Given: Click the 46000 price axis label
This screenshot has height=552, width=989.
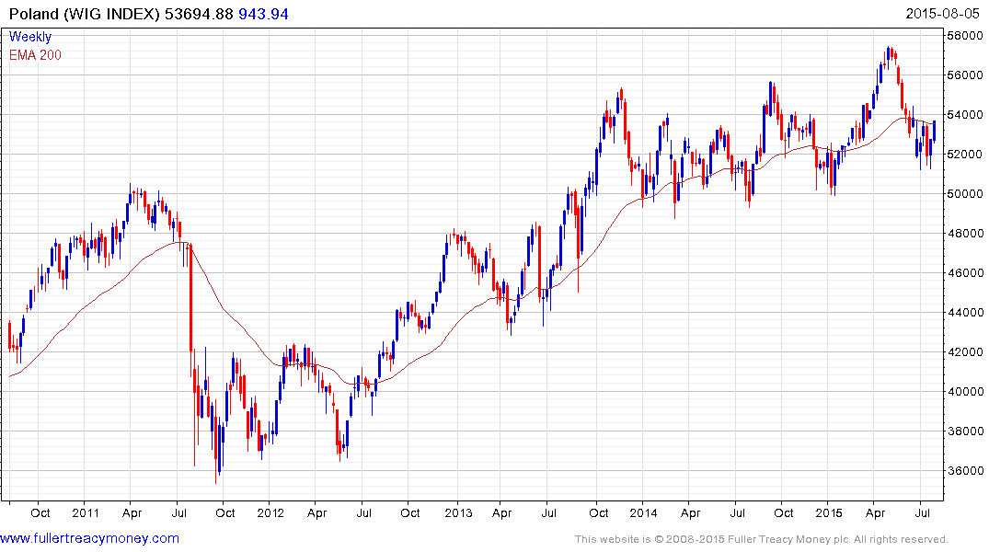Looking at the screenshot, I should pos(964,273).
